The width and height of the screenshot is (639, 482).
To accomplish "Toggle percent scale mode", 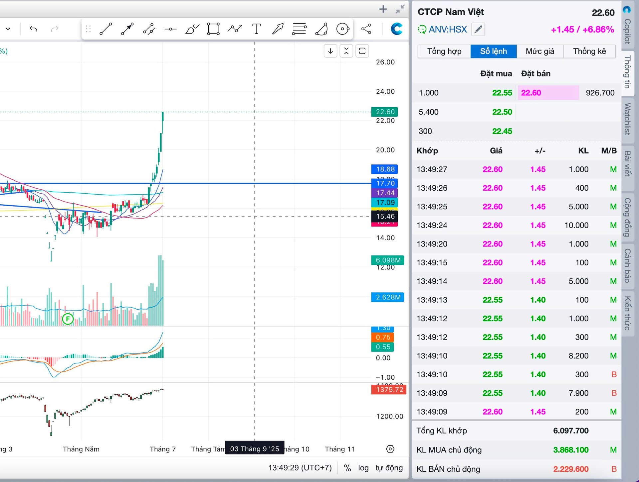I will 347,468.
